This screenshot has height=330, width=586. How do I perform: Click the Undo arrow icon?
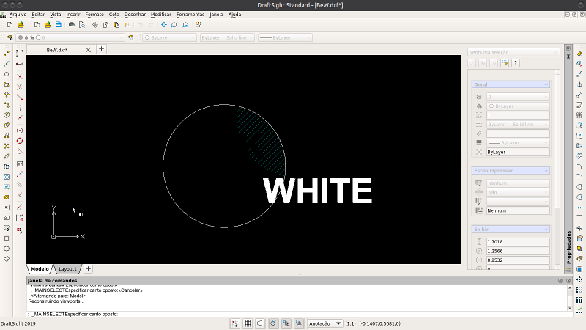[141, 24]
